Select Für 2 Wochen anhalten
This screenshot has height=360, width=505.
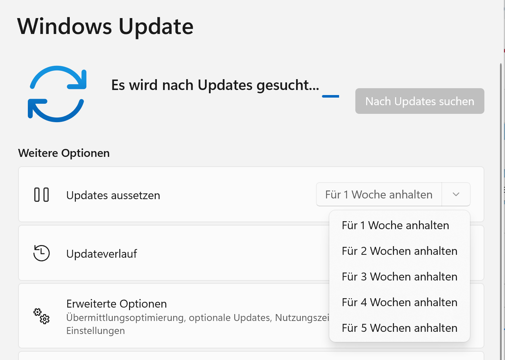pos(399,251)
